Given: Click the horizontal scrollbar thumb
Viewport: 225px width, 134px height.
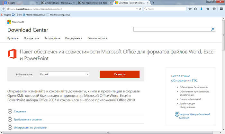Looking at the screenshot, I should (108, 132).
